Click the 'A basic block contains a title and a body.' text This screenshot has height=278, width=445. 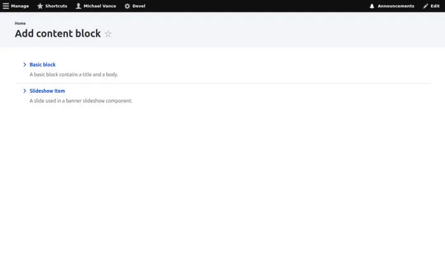[x=74, y=74]
